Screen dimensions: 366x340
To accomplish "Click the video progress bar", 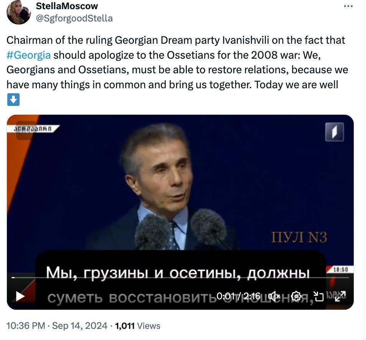I will coord(180,278).
